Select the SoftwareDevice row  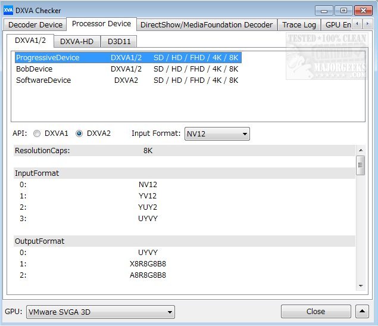128,80
